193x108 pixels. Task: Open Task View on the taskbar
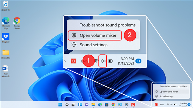[x=73, y=104]
